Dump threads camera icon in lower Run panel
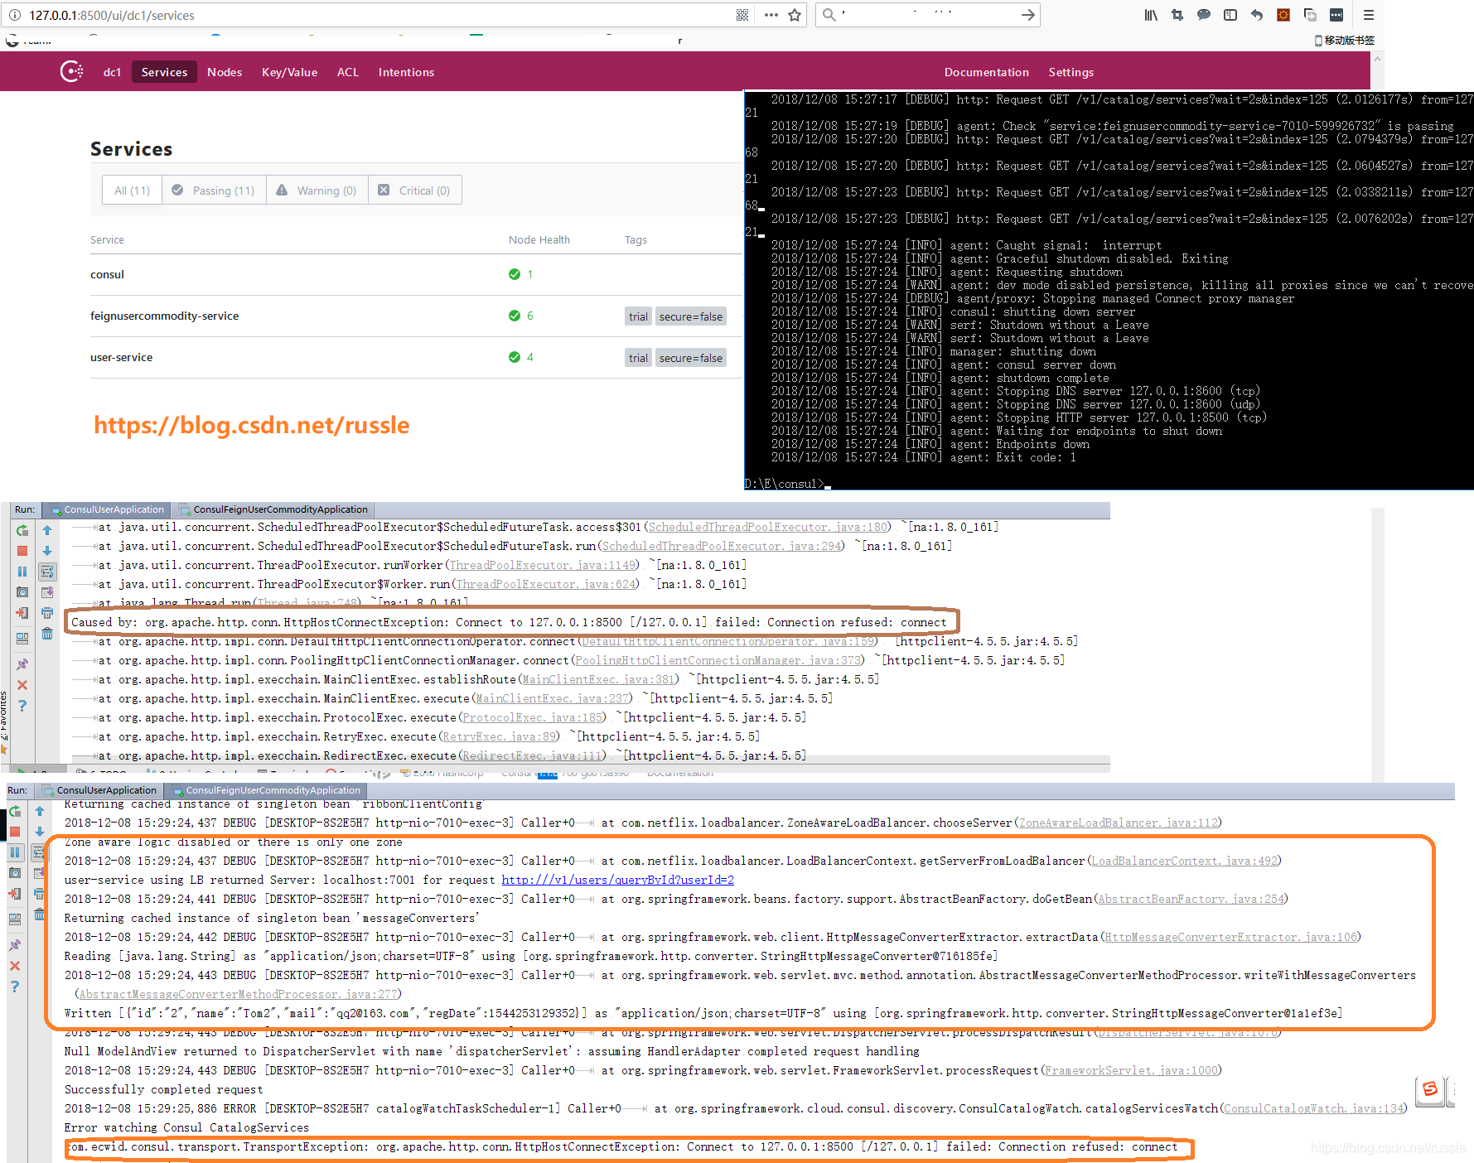 pyautogui.click(x=15, y=873)
